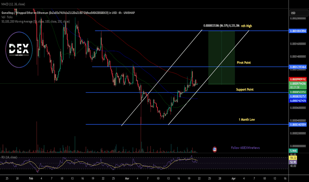Click the 'nth High' text annotation

tap(247, 26)
